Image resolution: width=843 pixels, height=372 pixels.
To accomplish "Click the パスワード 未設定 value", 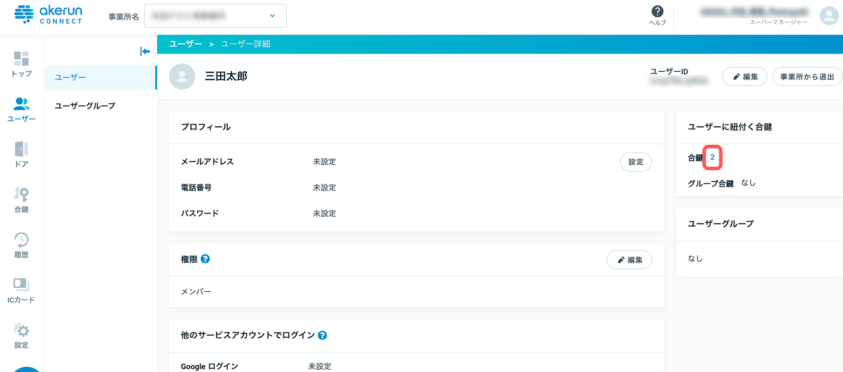I will [325, 214].
